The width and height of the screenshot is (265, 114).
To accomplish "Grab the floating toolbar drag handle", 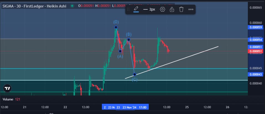I will 128,9.
